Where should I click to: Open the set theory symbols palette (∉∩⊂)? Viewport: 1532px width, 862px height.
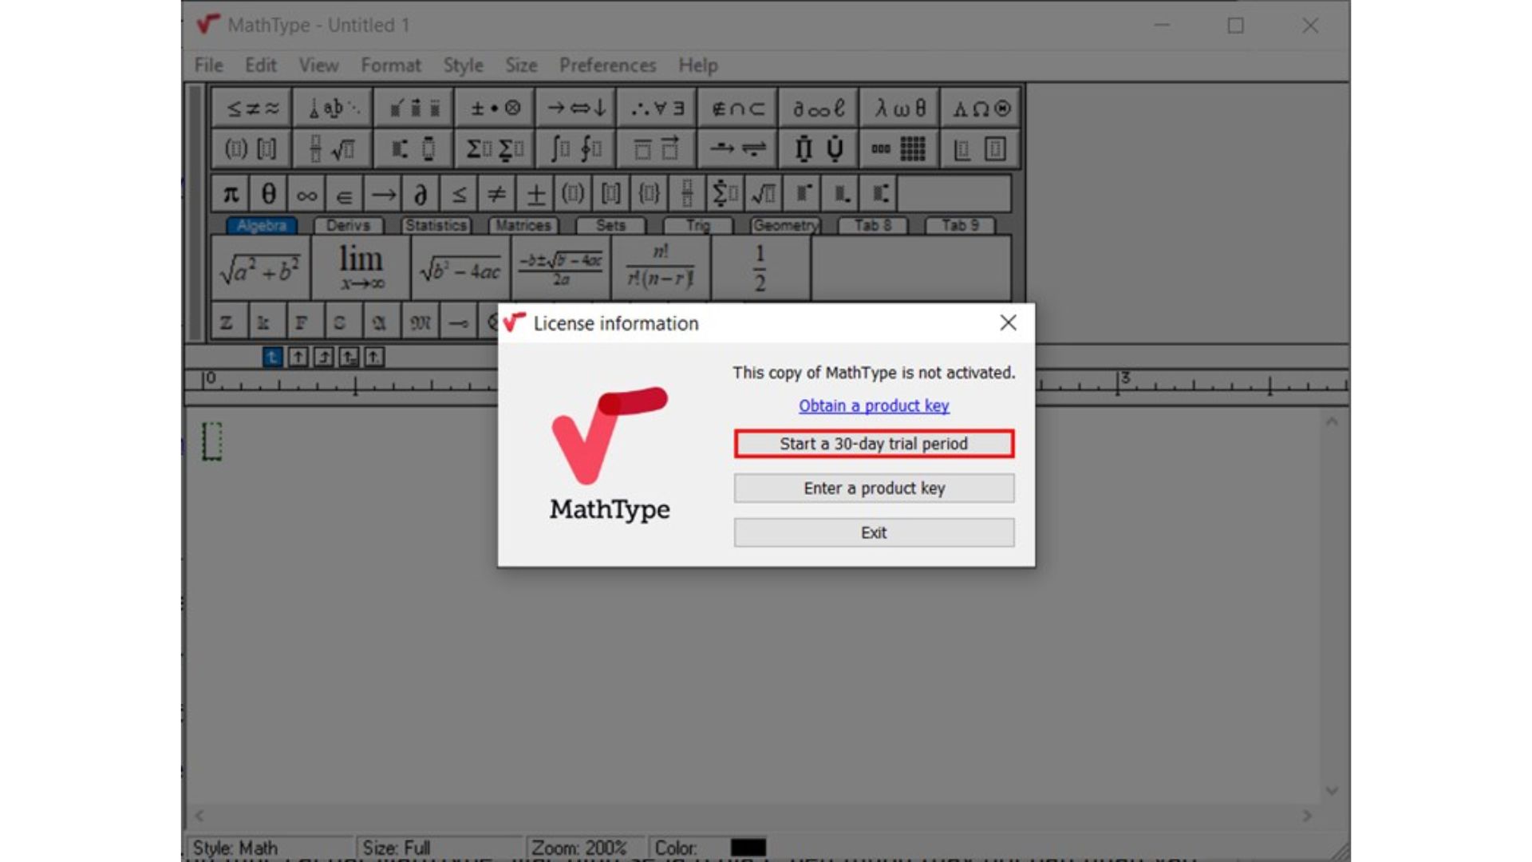pyautogui.click(x=737, y=108)
